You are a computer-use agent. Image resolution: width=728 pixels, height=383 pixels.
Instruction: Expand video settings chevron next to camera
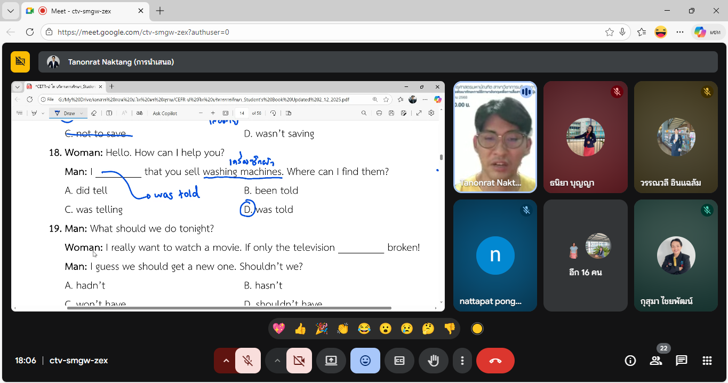(277, 361)
